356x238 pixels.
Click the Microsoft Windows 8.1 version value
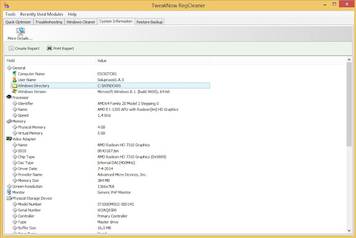[133, 92]
